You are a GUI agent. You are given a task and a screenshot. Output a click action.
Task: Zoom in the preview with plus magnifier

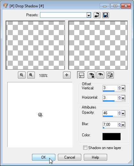tap(31, 75)
